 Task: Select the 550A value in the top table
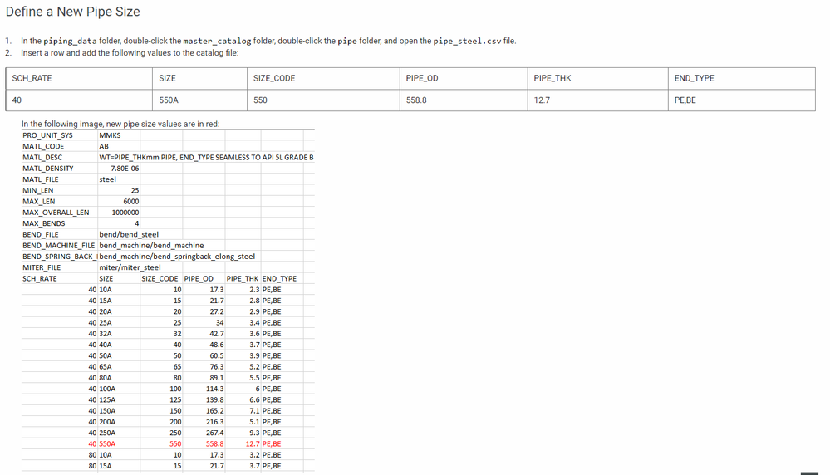click(169, 100)
